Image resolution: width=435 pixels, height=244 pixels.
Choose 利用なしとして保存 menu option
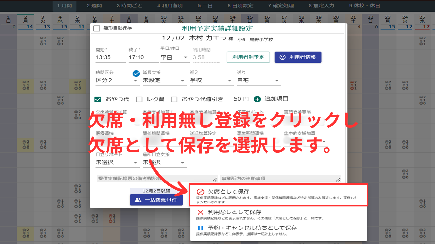[278, 214]
